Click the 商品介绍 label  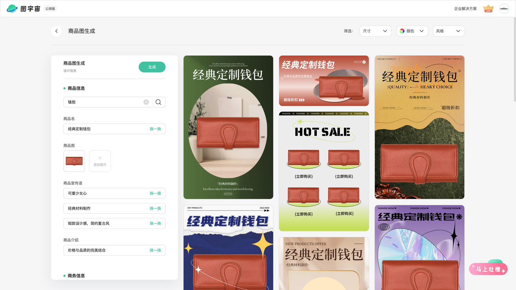pos(71,240)
